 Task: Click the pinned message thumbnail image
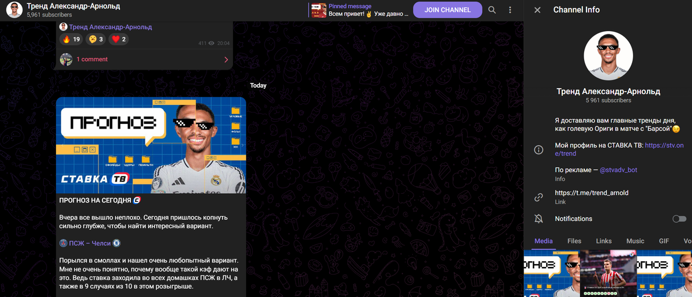(319, 10)
